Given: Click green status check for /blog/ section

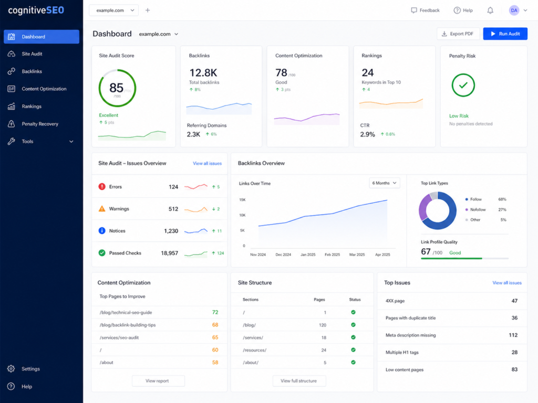Looking at the screenshot, I should point(353,325).
